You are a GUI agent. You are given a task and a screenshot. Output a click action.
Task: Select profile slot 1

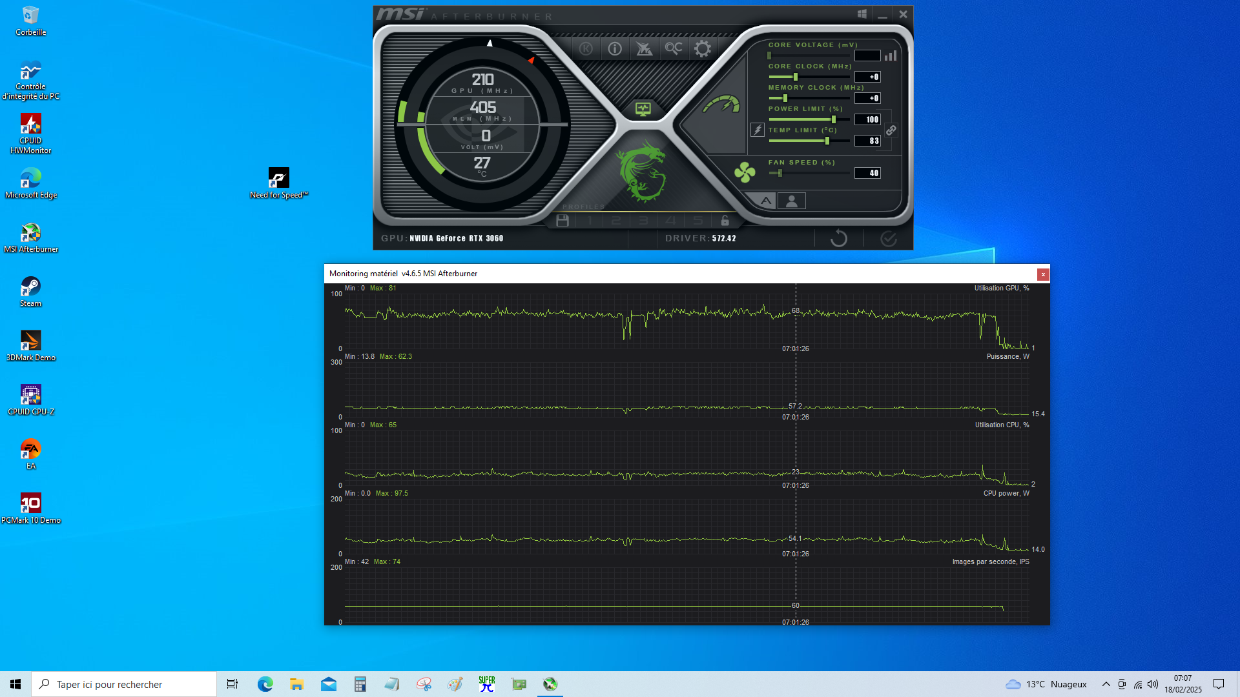point(589,221)
